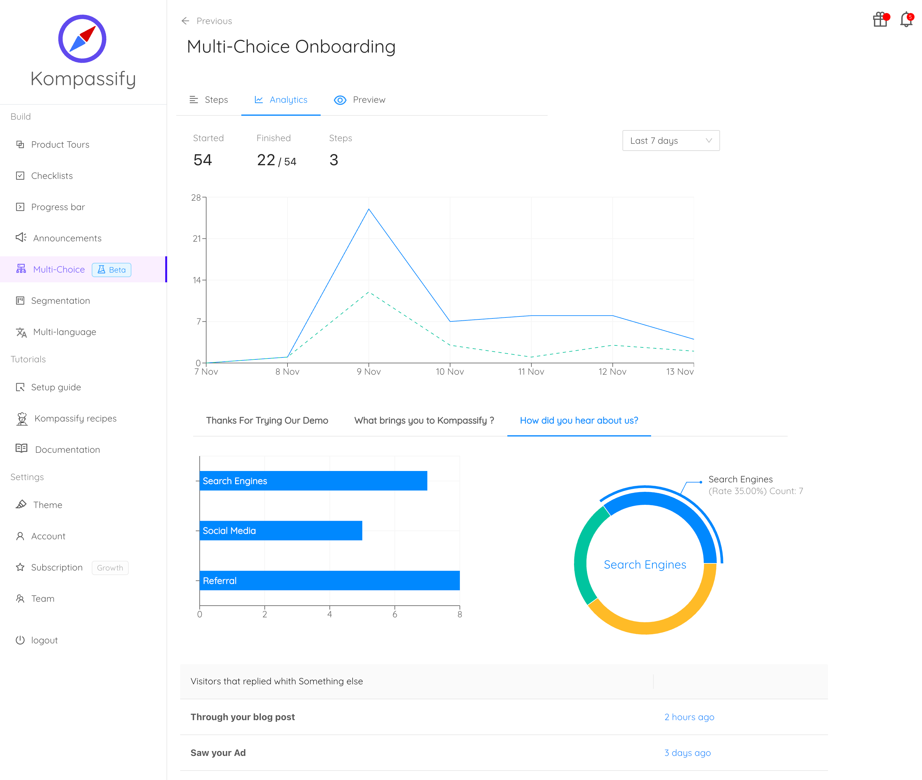Open Announcements section
922x780 pixels.
coord(67,238)
